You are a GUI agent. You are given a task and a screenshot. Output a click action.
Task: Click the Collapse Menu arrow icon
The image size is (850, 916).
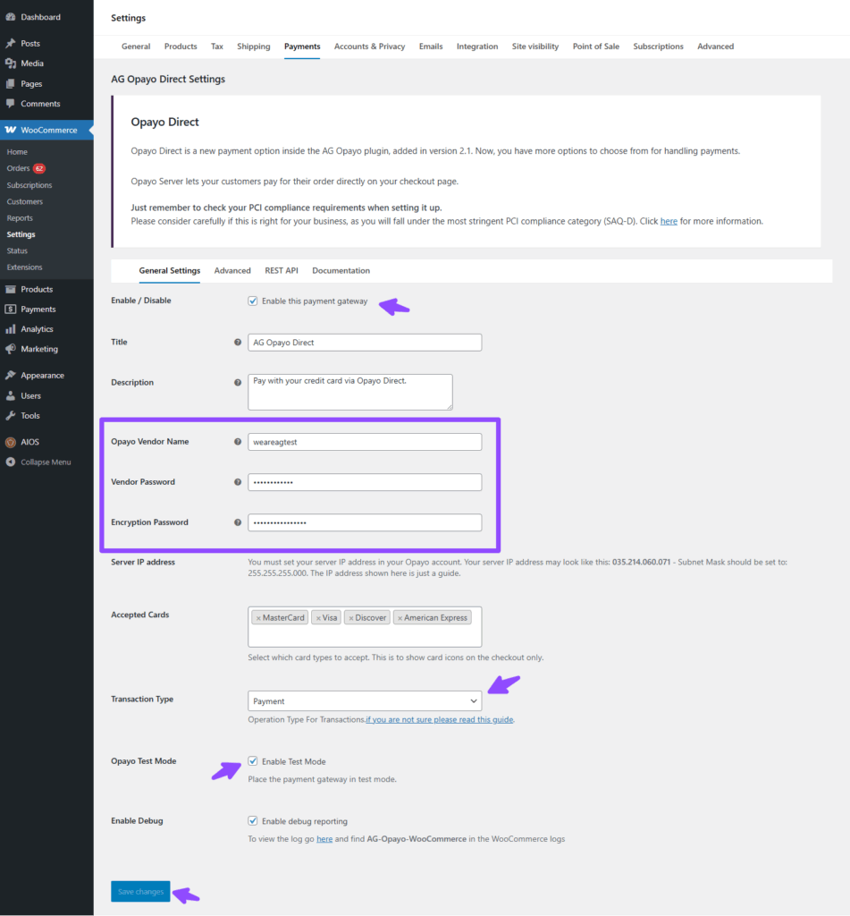pyautogui.click(x=11, y=462)
